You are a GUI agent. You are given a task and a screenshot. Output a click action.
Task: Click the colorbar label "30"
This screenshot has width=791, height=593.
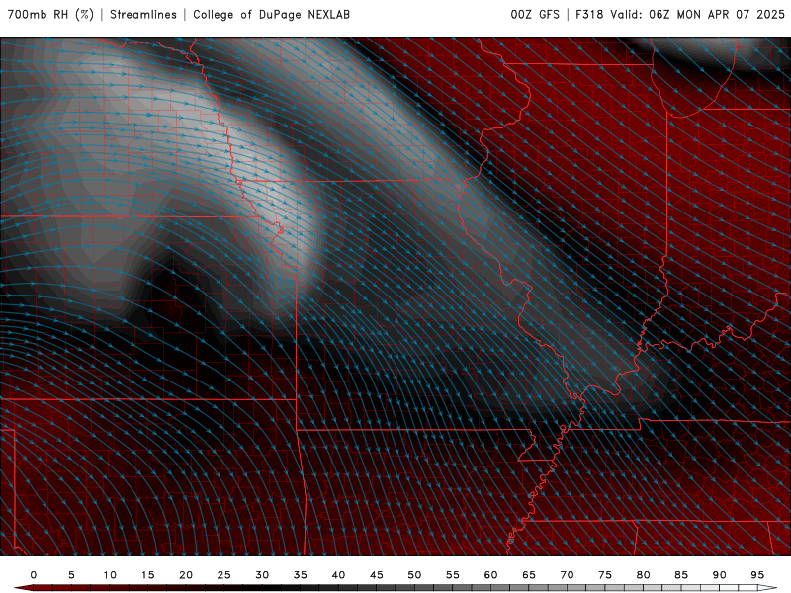262,575
